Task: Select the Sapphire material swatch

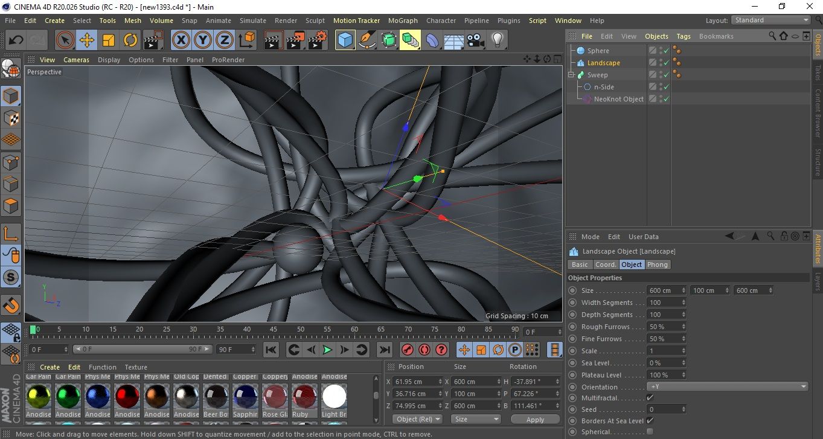Action: click(245, 397)
